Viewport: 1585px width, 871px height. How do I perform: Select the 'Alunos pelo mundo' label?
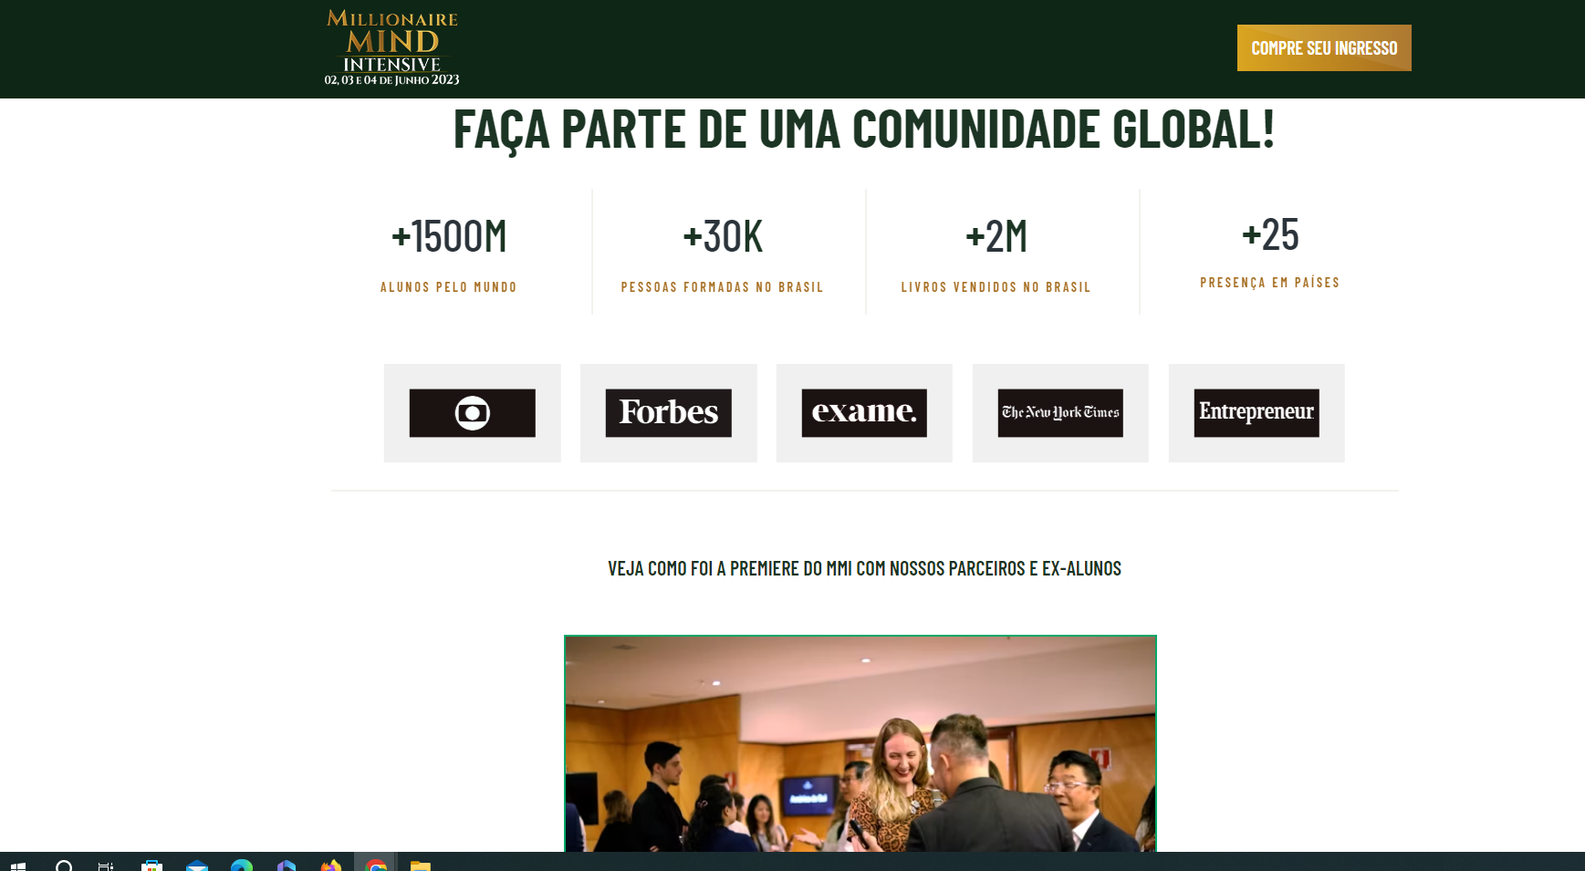point(449,287)
